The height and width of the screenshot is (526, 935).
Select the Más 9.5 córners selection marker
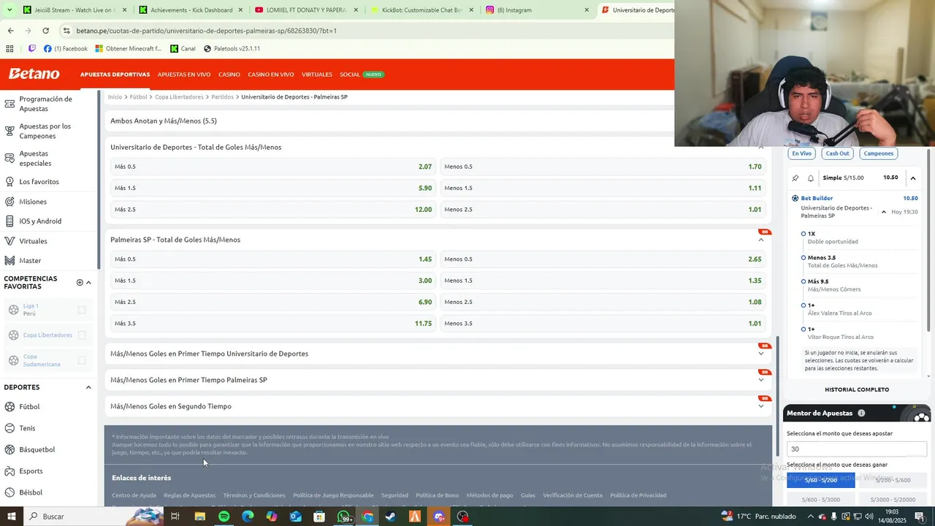point(804,281)
